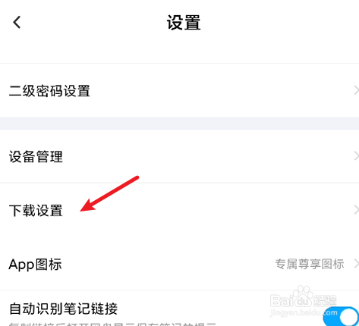Open the 设备管理 row
This screenshot has height=326, width=359.
pyautogui.click(x=179, y=156)
